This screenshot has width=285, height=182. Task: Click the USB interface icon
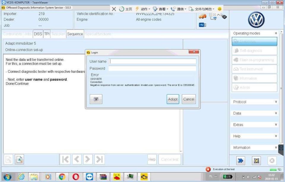(202, 25)
